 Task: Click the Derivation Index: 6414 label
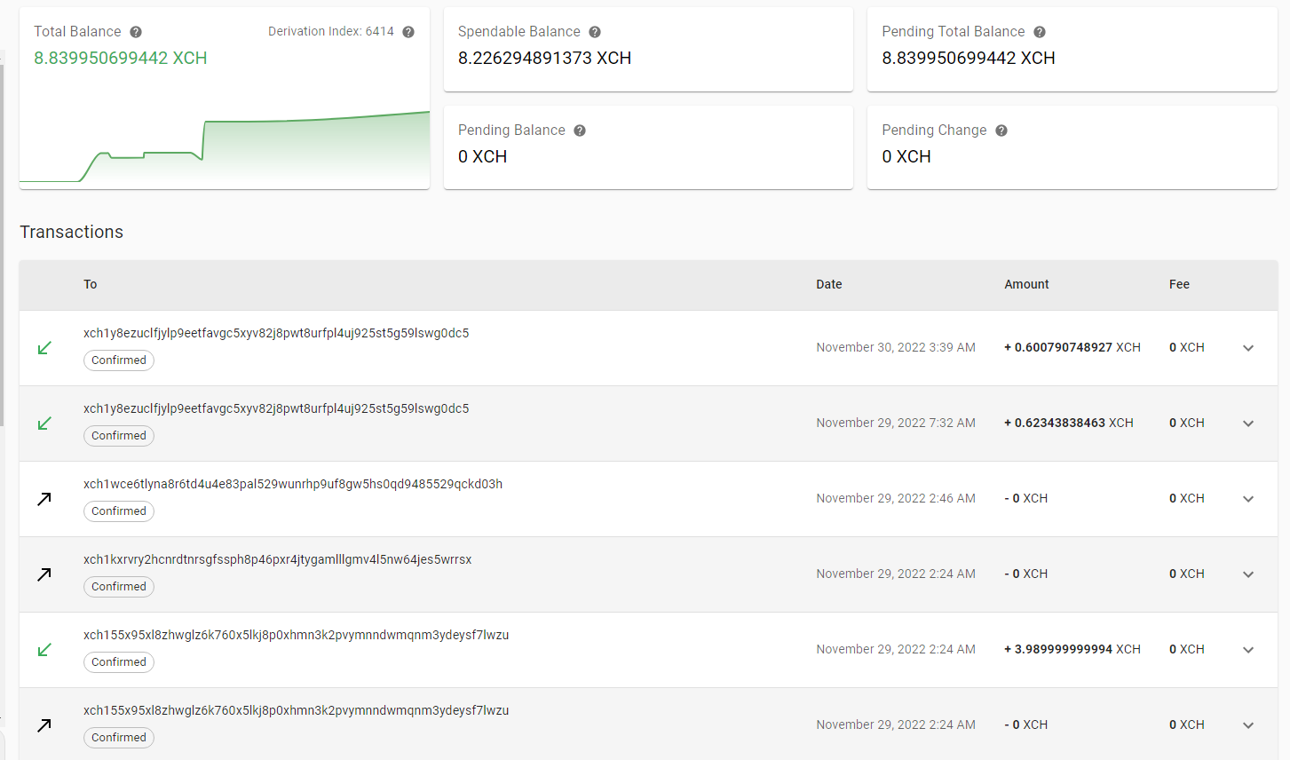331,31
